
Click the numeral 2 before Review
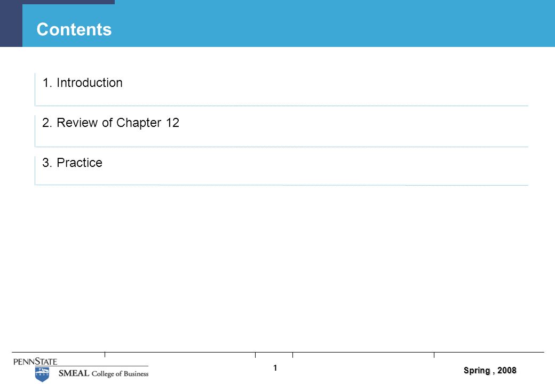click(x=46, y=123)
